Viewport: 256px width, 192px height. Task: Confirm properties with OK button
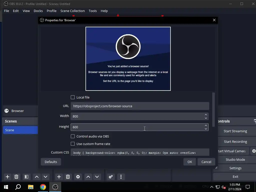[190, 162]
